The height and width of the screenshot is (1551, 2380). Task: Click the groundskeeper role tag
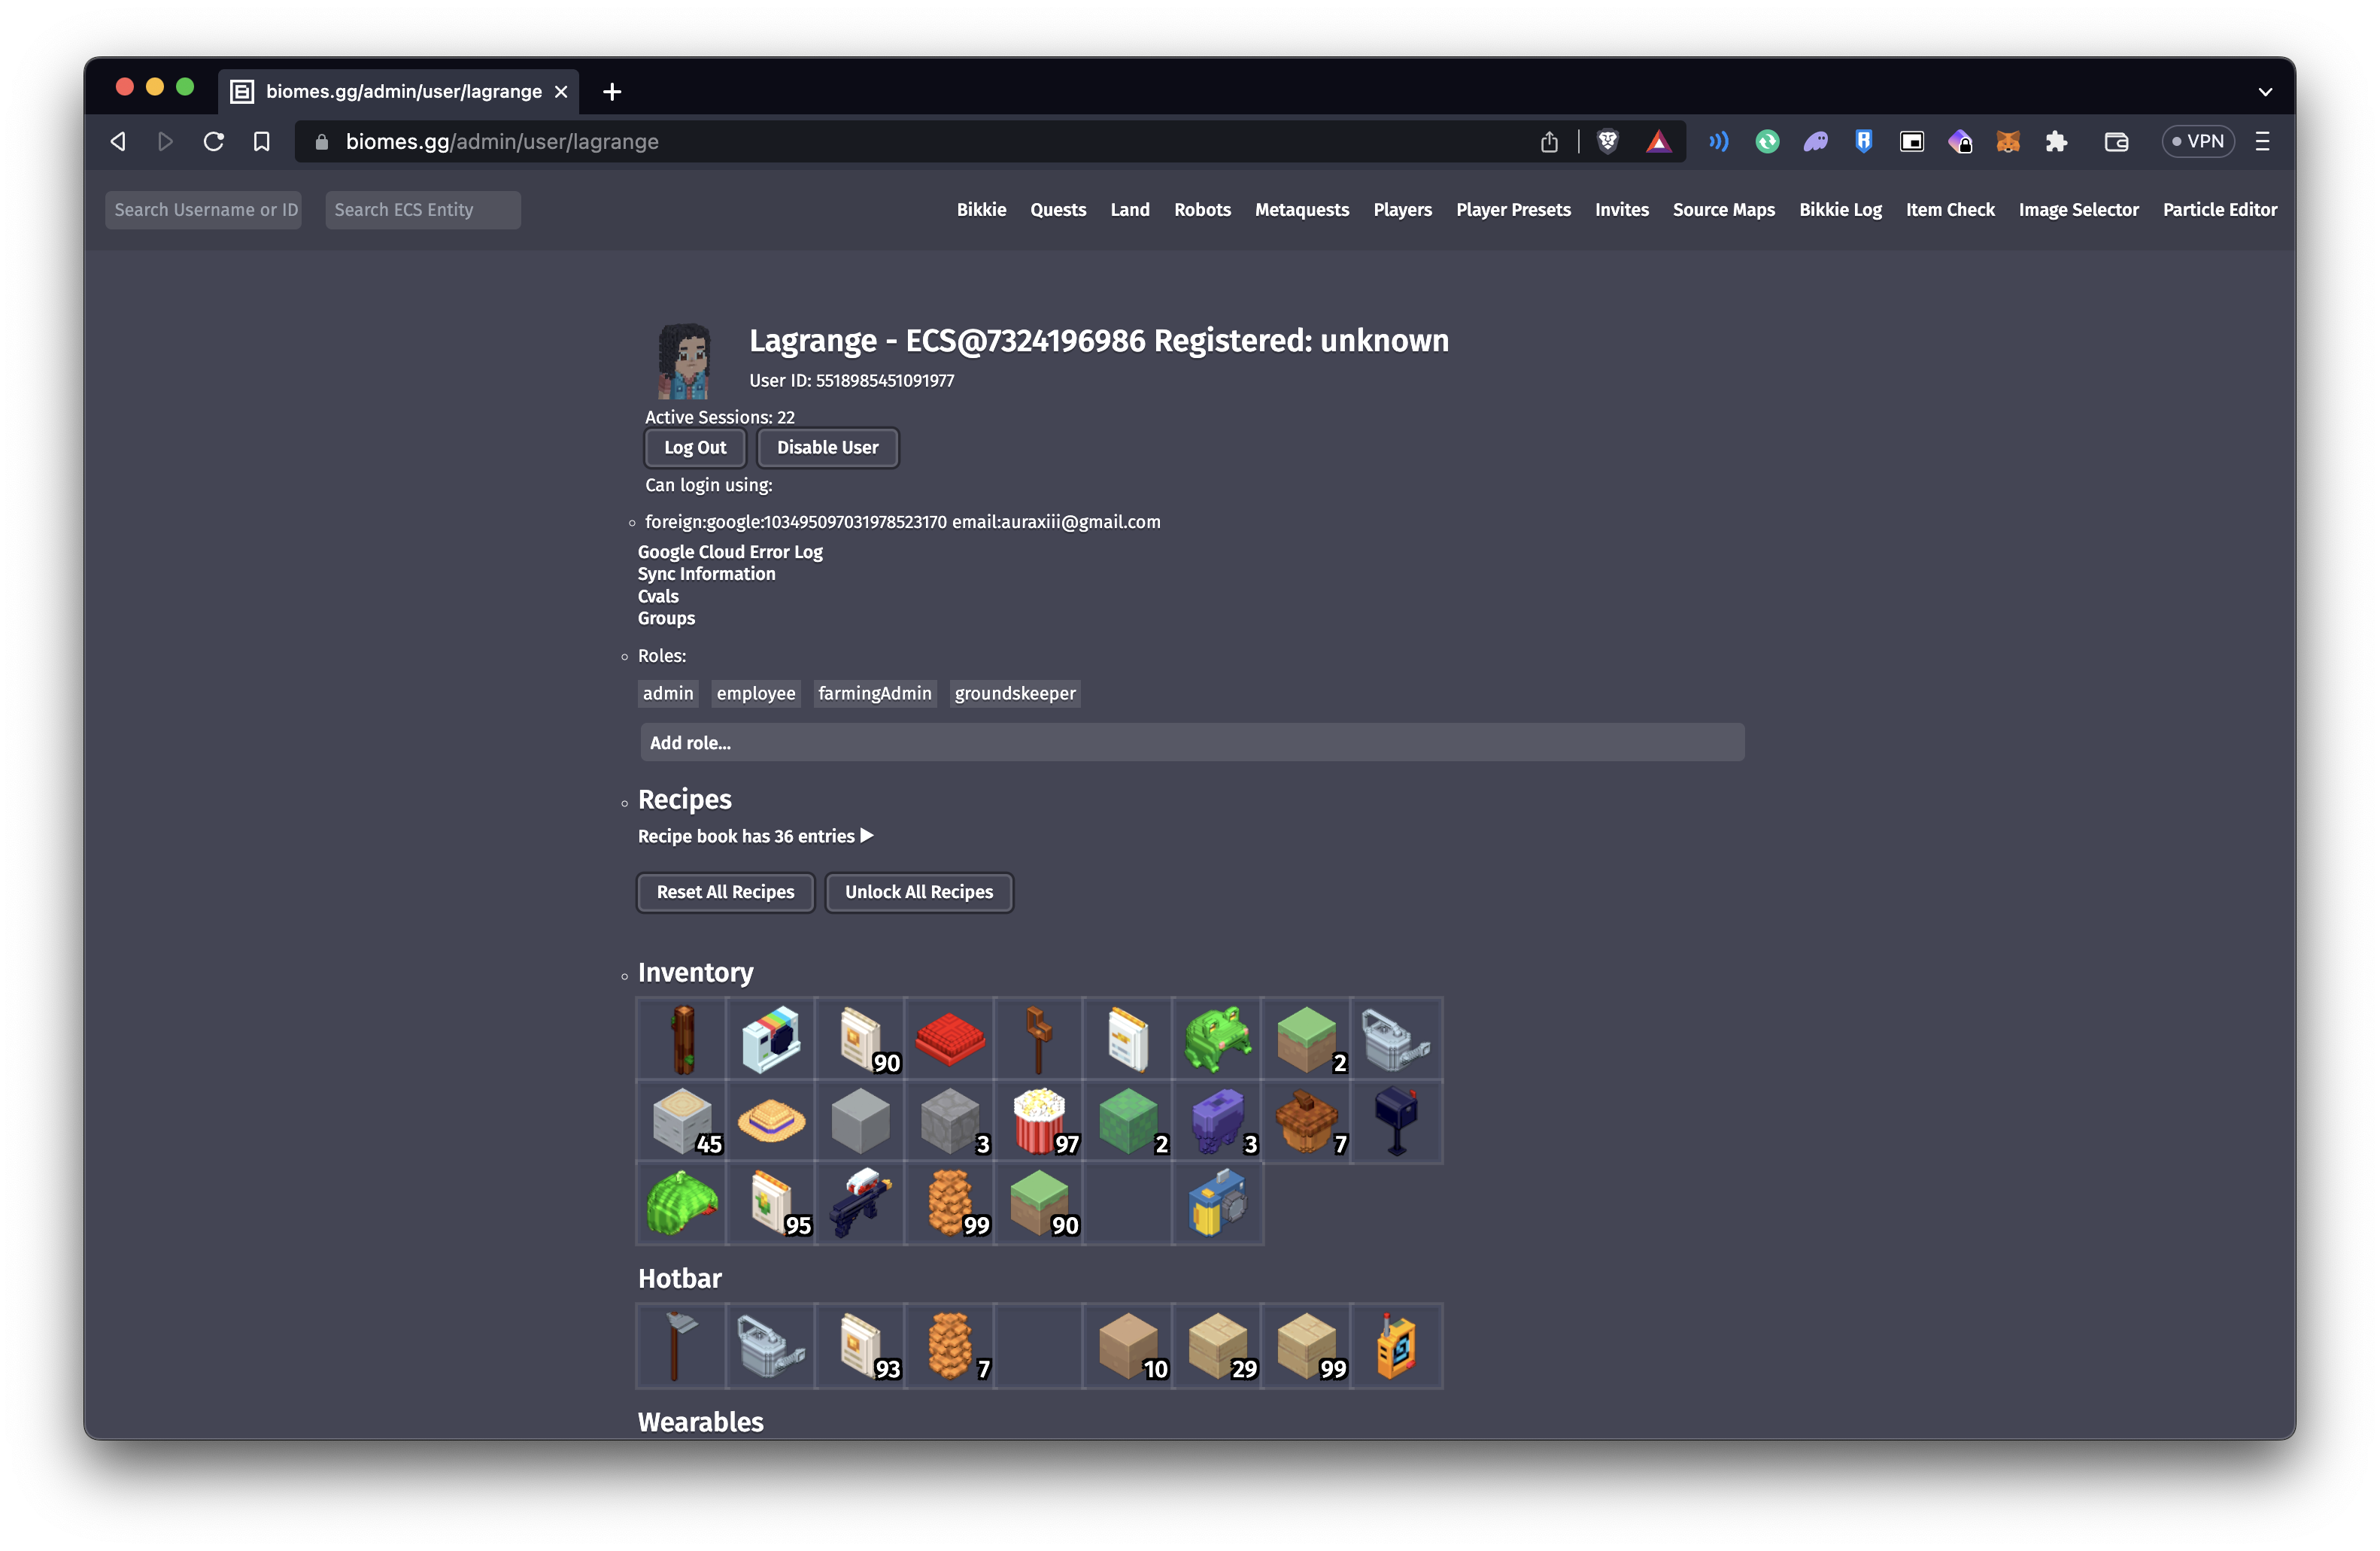[1014, 693]
